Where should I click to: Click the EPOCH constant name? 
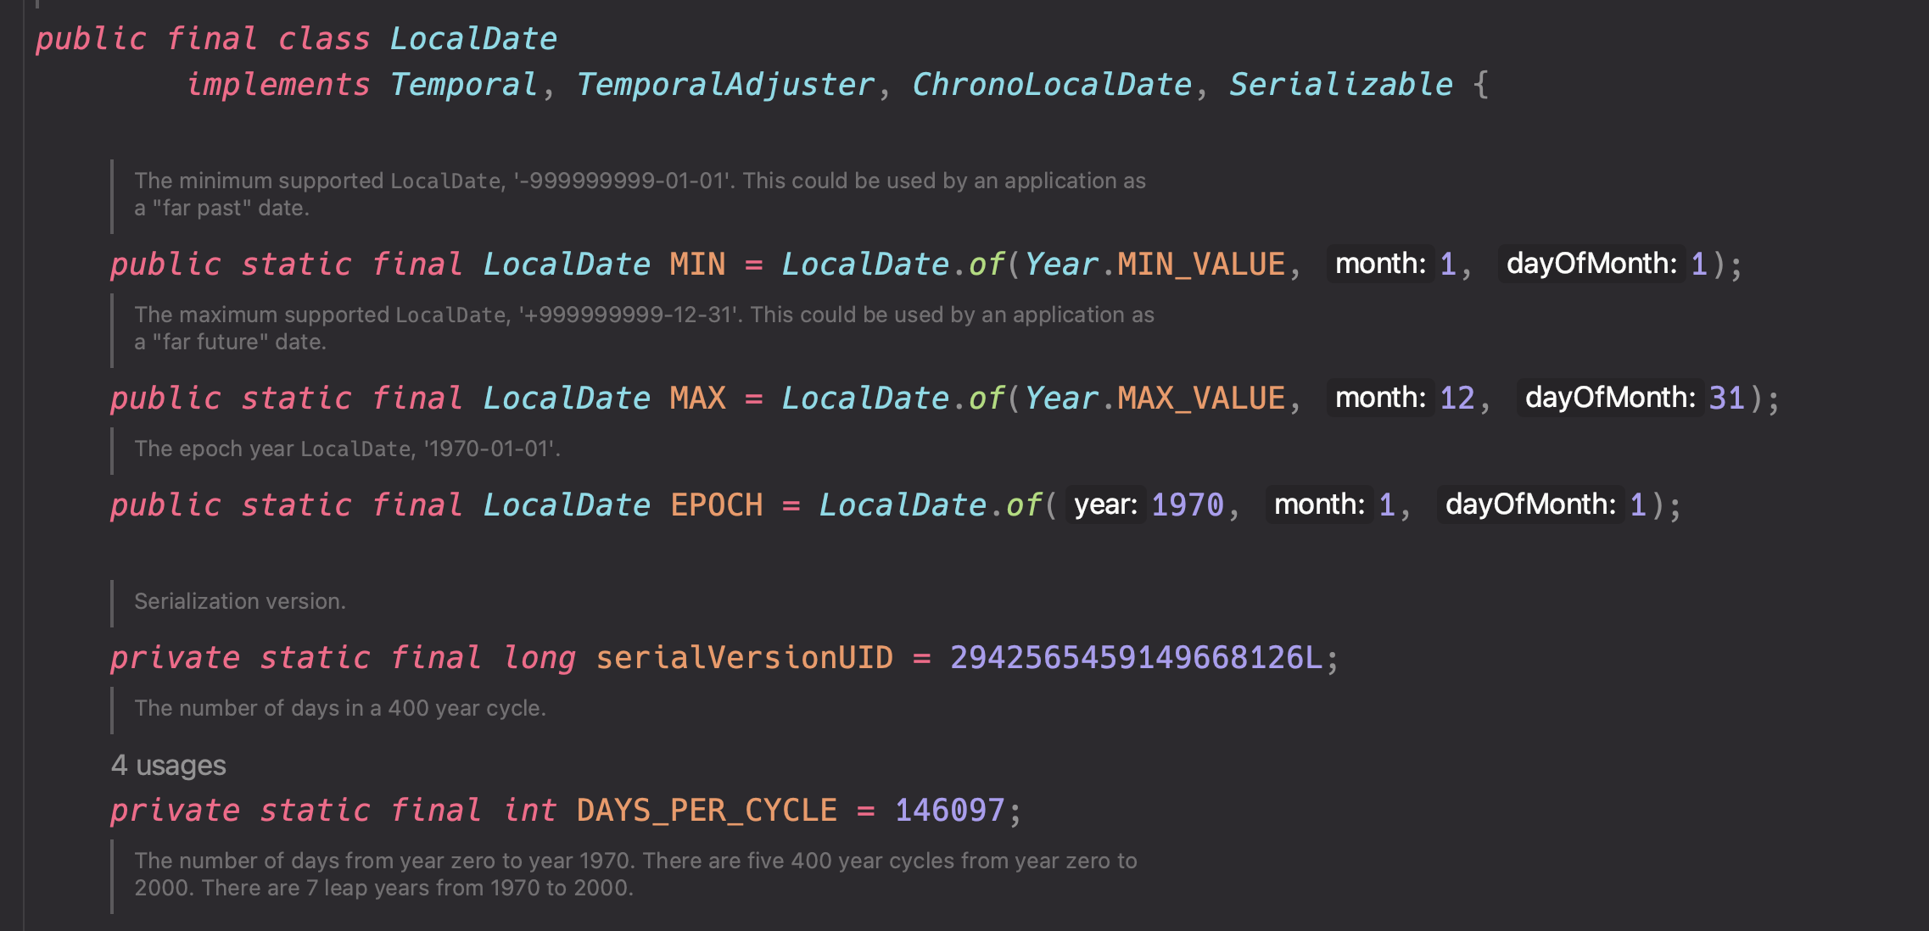[716, 505]
